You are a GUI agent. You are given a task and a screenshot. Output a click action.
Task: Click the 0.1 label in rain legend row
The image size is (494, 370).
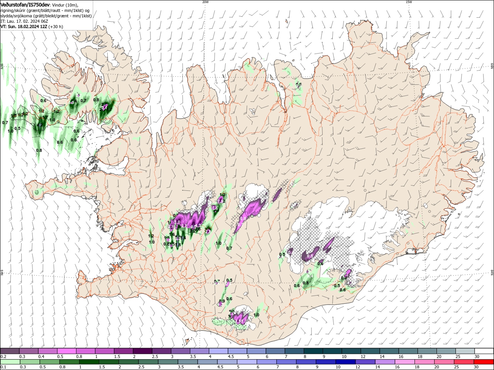(x=3, y=367)
